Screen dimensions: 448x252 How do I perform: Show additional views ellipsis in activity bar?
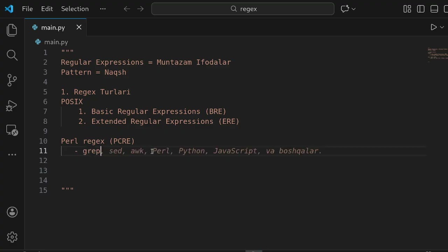click(x=12, y=154)
